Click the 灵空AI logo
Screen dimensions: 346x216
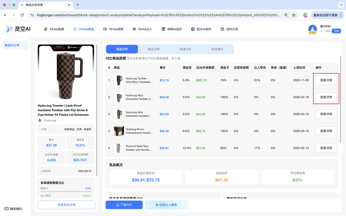pos(18,29)
